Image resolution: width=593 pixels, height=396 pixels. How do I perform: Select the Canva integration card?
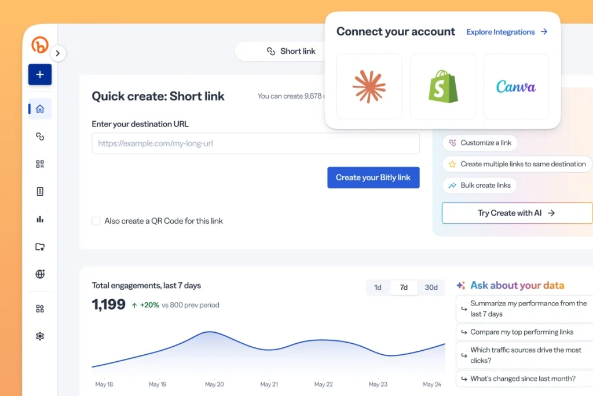click(x=516, y=86)
